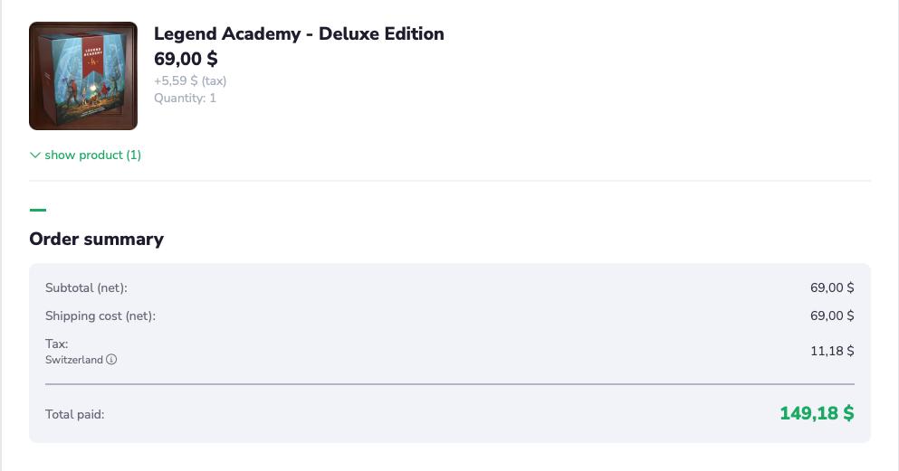Click the Subtotal (net) label
The width and height of the screenshot is (899, 471).
coord(86,287)
